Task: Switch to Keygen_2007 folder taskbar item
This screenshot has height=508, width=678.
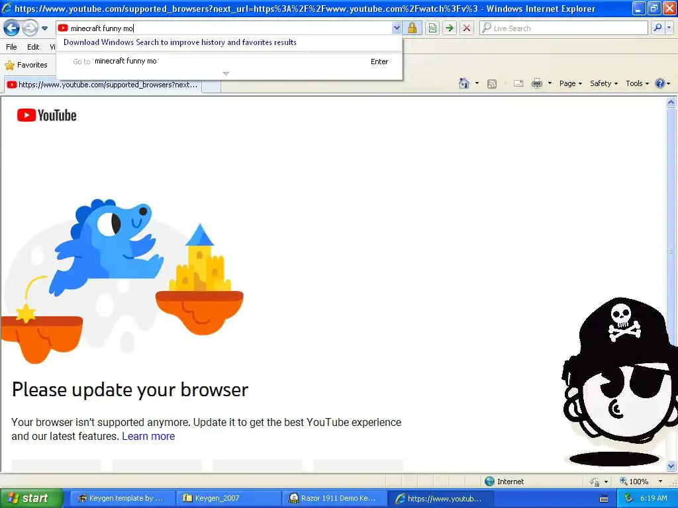Action: [228, 499]
